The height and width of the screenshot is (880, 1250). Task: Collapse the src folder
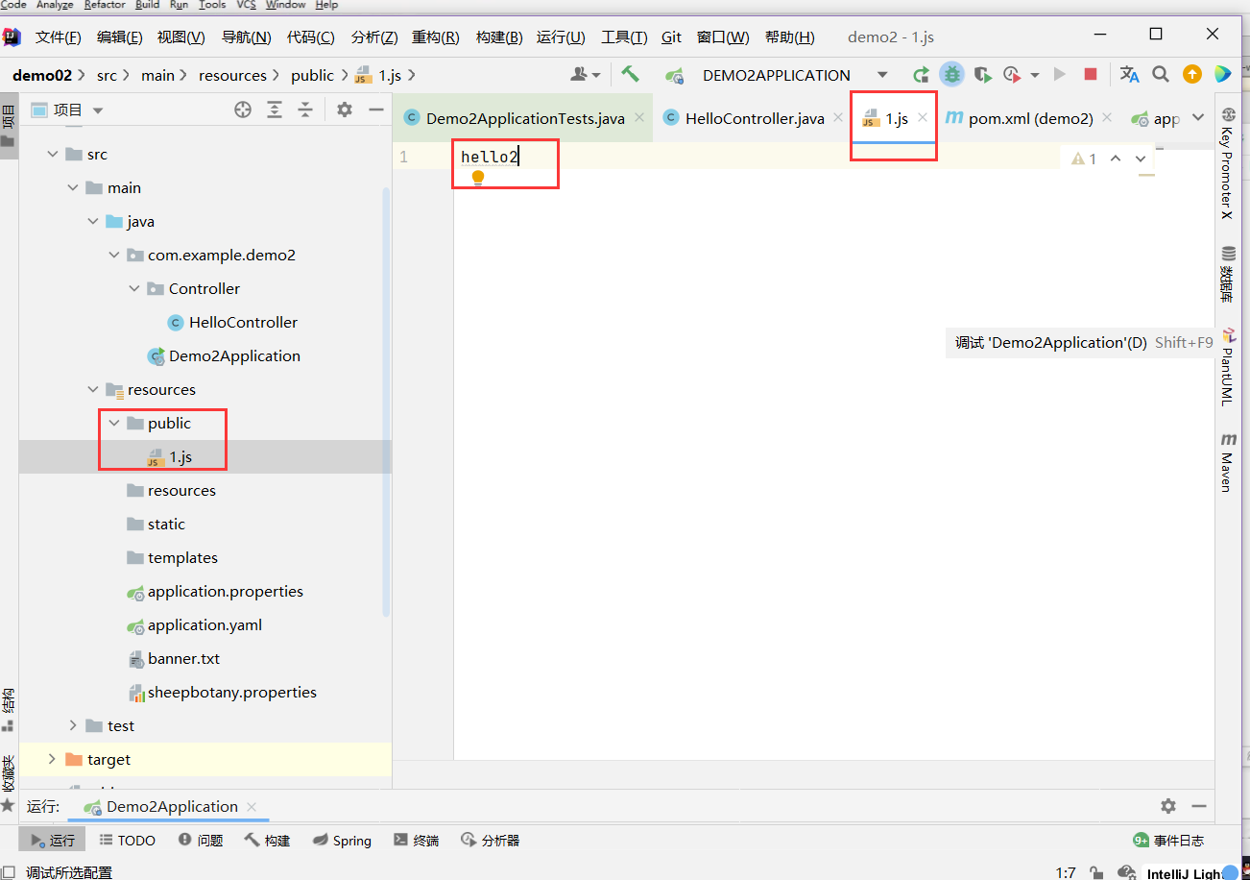(52, 154)
